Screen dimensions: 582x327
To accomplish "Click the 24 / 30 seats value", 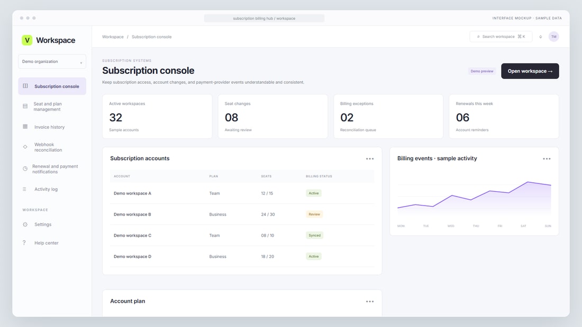I will 268,214.
